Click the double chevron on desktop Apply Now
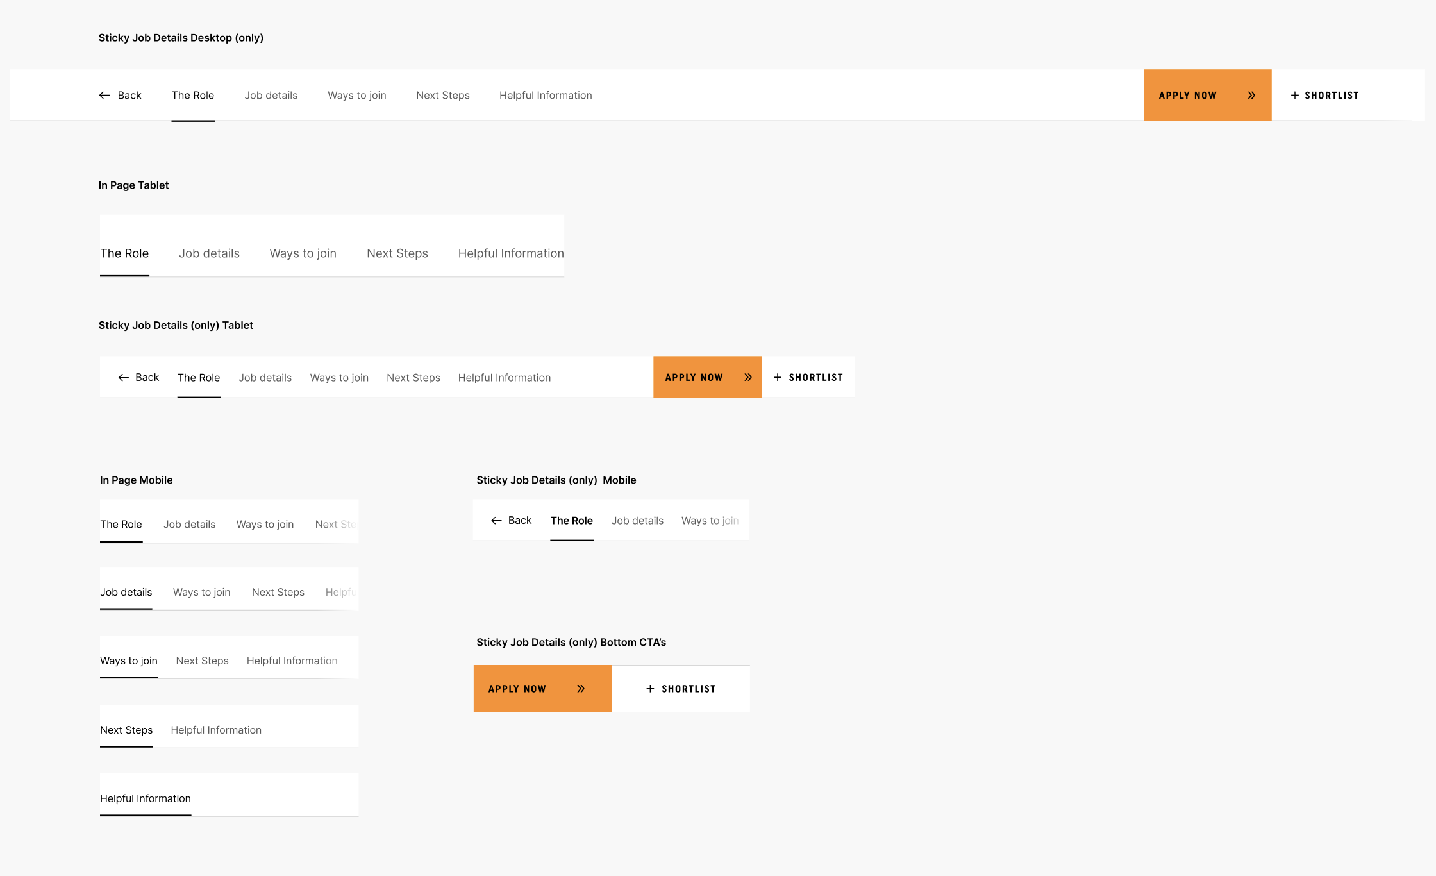Viewport: 1436px width, 876px height. pos(1251,96)
